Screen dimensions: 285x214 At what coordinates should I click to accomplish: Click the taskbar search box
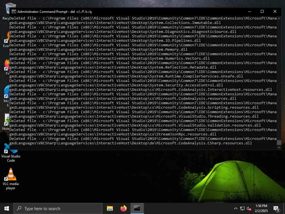(58, 208)
